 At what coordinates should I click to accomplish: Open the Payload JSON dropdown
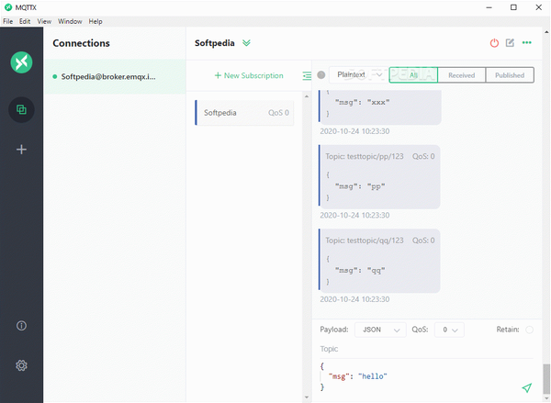coord(380,330)
